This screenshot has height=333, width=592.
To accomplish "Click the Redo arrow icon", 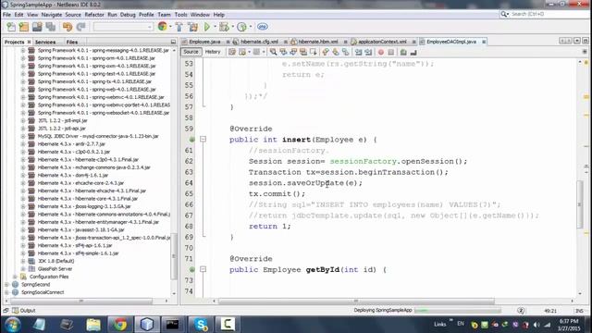I will point(80,27).
